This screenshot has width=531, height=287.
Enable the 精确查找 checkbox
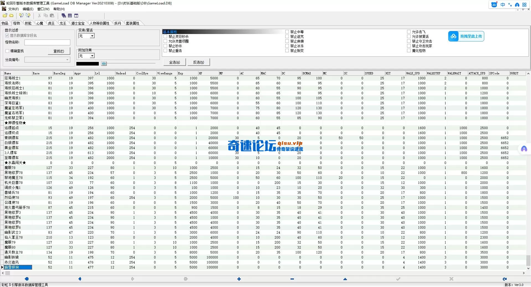pos(7,51)
